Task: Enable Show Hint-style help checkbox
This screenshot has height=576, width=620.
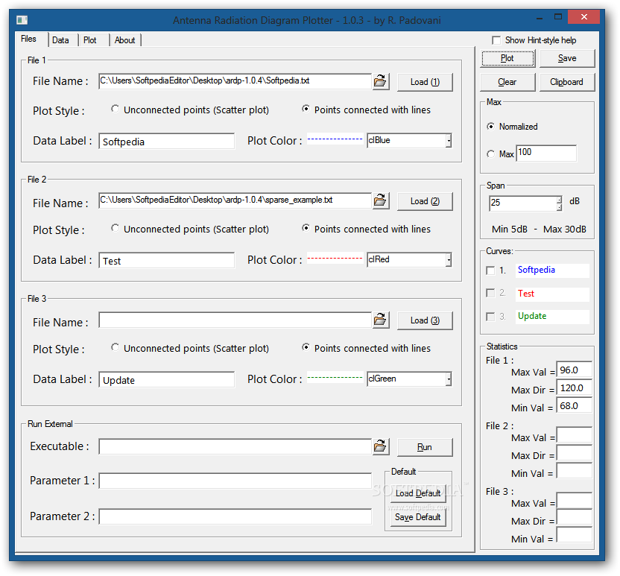Action: [496, 40]
